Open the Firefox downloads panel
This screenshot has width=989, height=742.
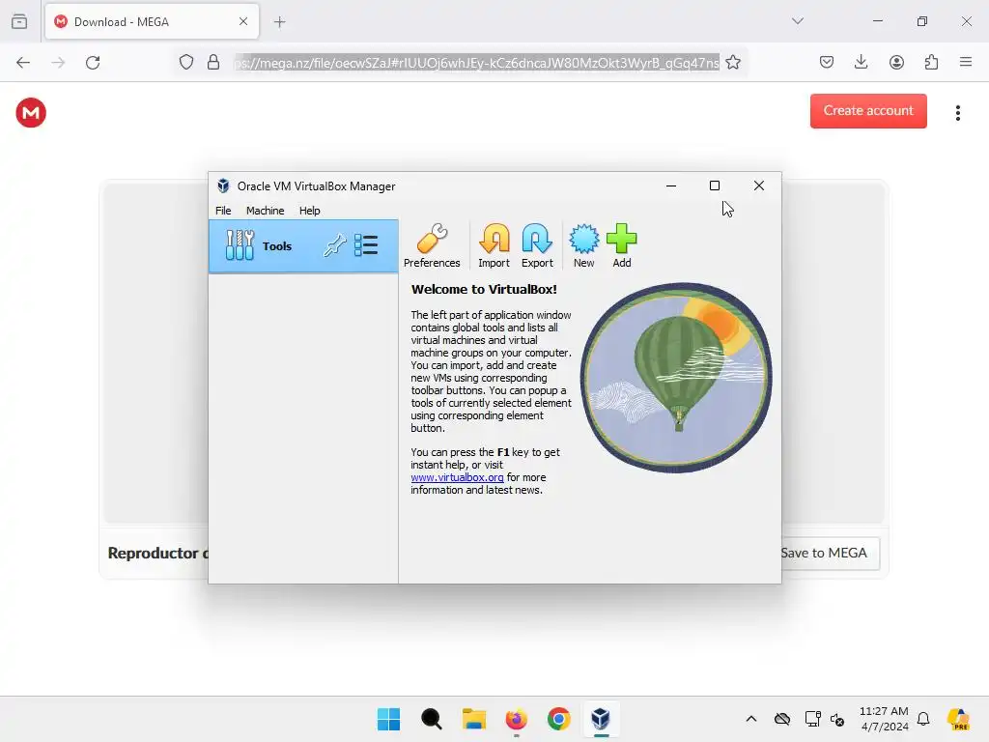pos(861,62)
